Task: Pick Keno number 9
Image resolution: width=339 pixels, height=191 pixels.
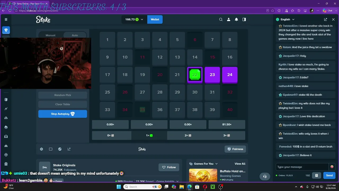Action: 108,57
